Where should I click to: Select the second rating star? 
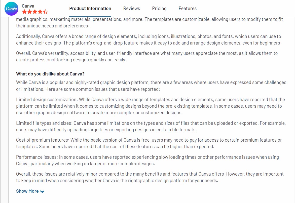click(29, 12)
